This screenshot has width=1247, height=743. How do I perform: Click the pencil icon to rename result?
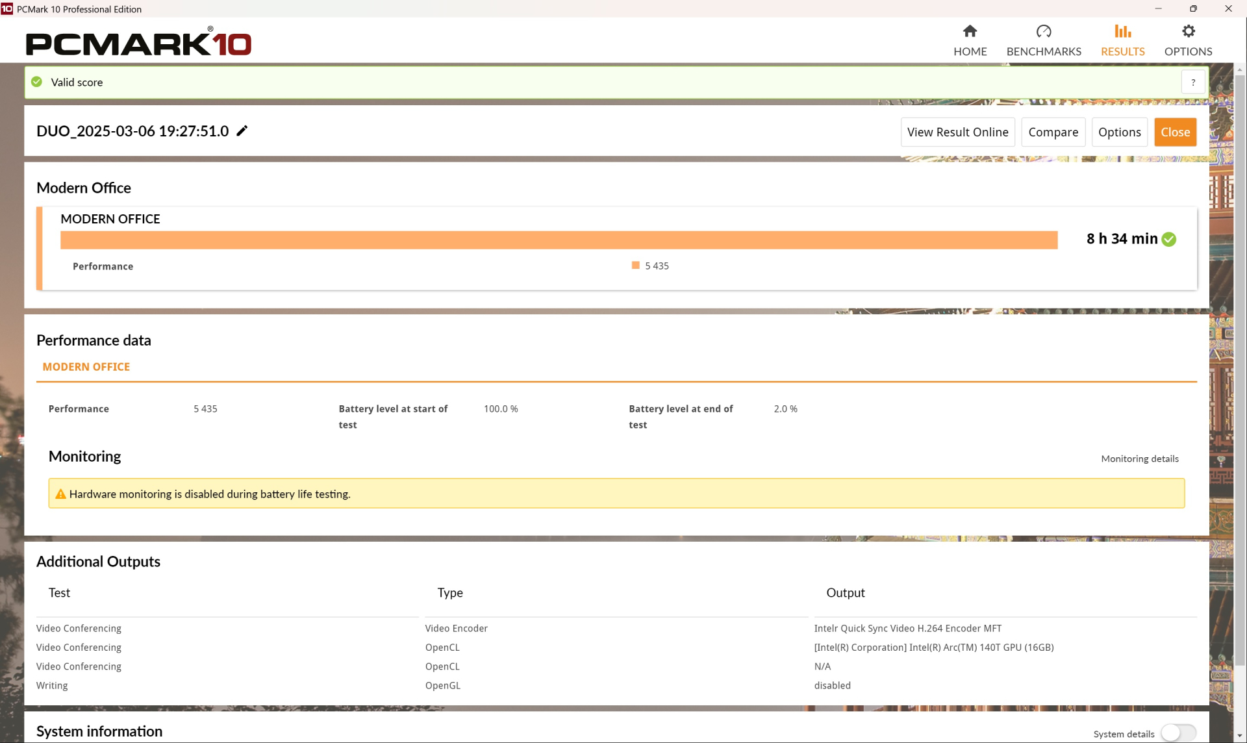(242, 131)
